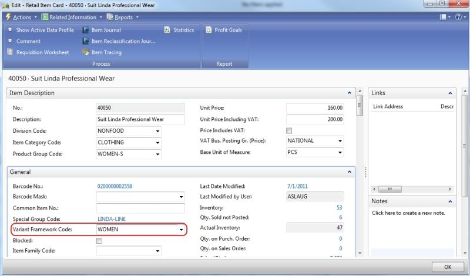
Task: Click the Item Tracing icon
Action: (x=86, y=52)
